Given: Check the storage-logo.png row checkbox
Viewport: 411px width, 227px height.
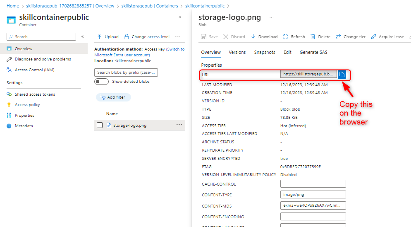Looking at the screenshot, I should 100,125.
